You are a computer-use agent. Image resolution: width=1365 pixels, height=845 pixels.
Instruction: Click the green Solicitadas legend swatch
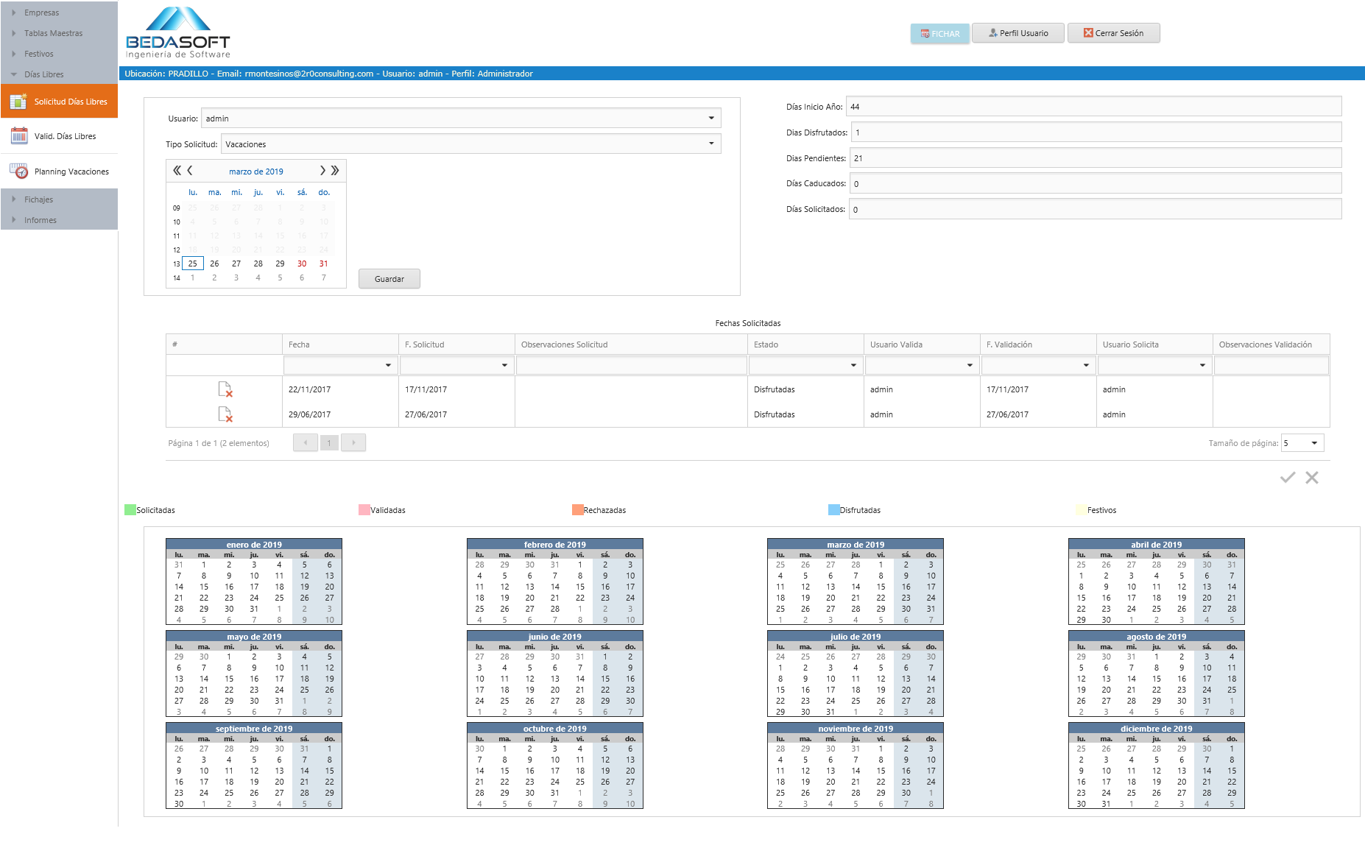(130, 510)
